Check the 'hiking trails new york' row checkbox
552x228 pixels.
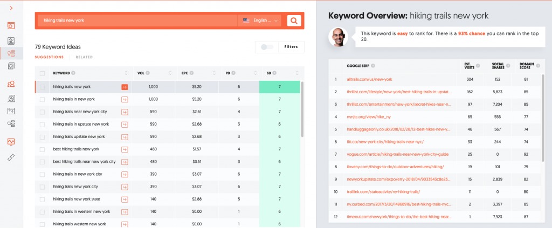(x=42, y=87)
